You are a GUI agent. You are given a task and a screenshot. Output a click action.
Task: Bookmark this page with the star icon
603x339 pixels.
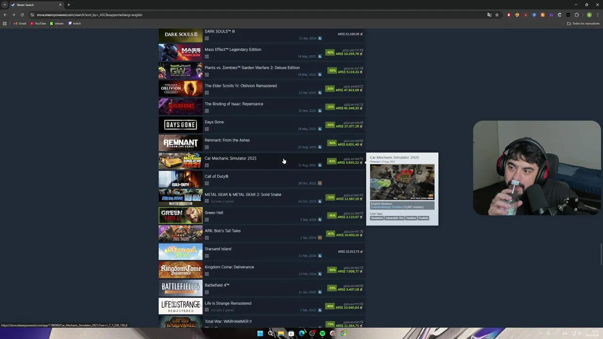click(497, 15)
